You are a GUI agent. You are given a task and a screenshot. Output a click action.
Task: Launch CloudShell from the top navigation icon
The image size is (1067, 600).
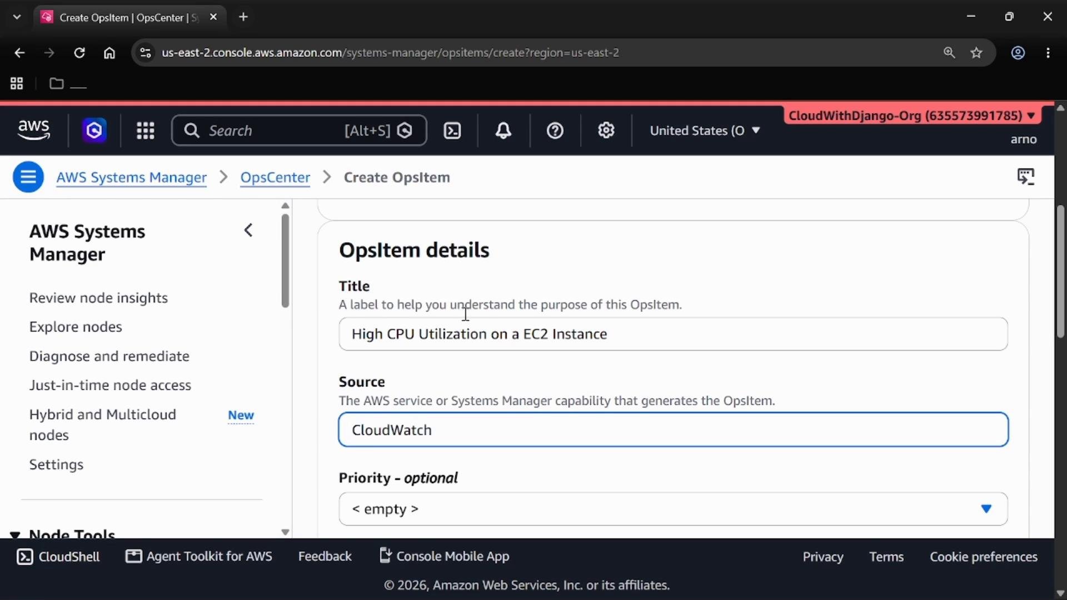(452, 131)
